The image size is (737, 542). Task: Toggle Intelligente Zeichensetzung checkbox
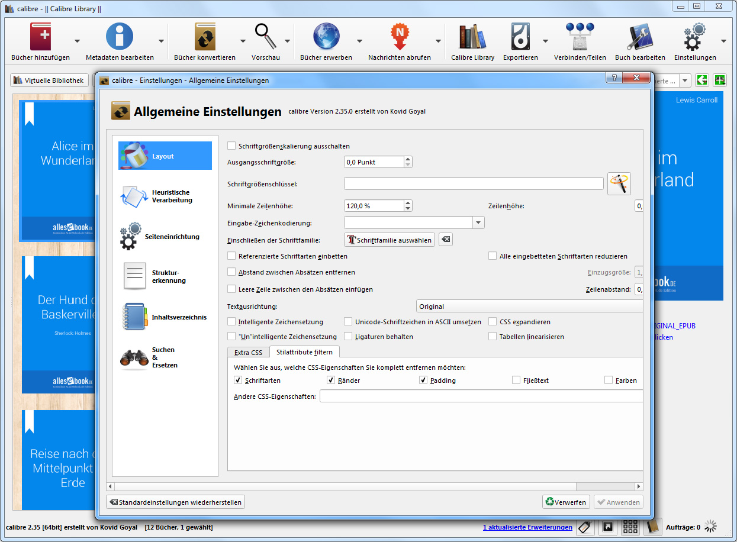click(231, 322)
